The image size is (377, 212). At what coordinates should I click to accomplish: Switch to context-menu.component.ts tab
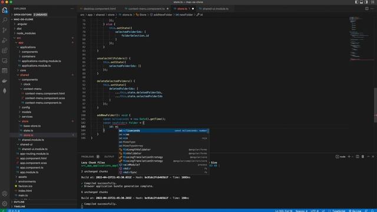click(147, 9)
